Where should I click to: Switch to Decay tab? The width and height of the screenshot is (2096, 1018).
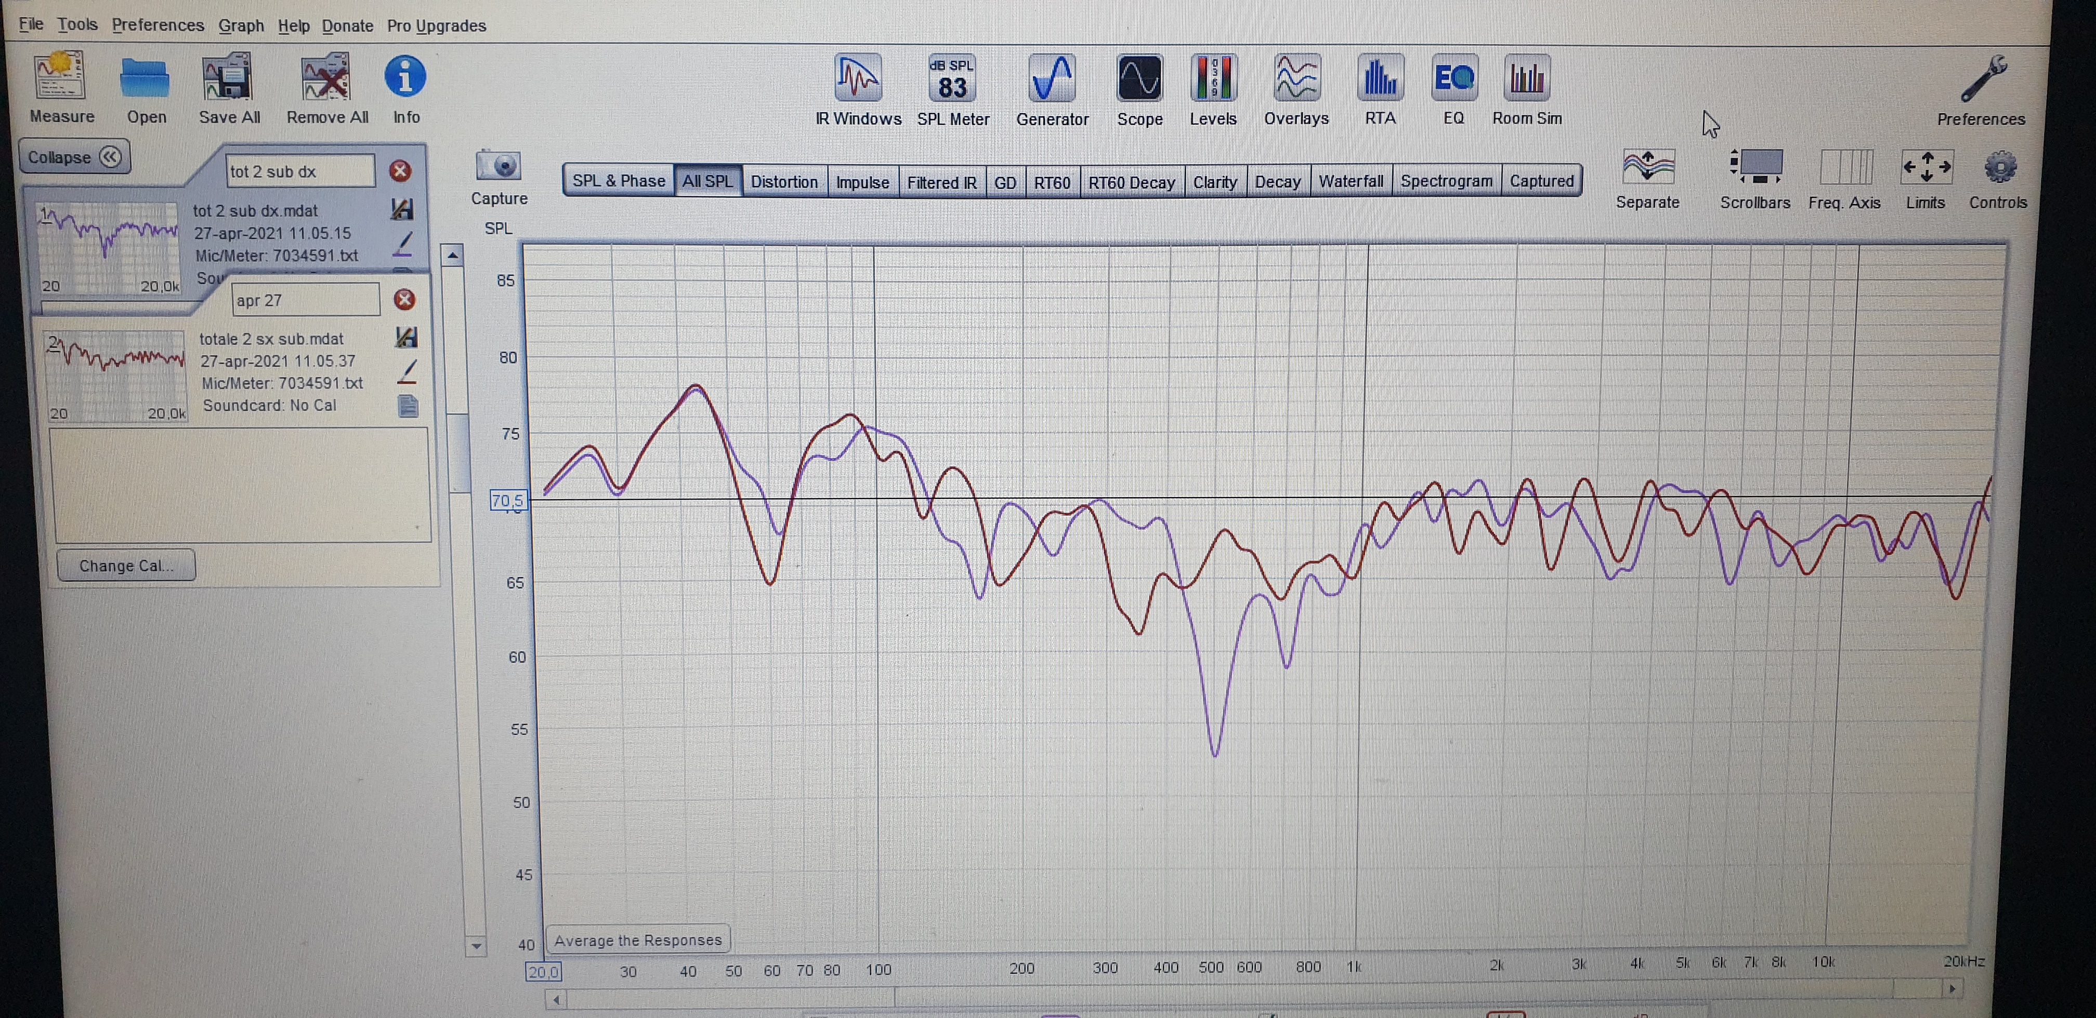[1277, 181]
